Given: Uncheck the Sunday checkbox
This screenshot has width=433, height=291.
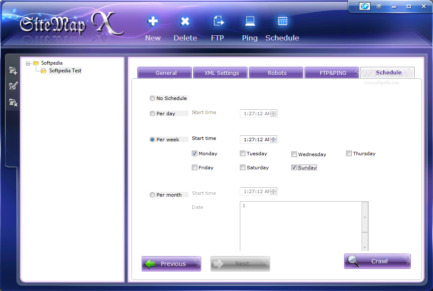Looking at the screenshot, I should click(x=294, y=168).
